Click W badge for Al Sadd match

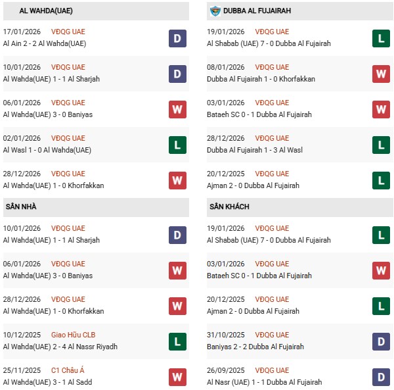point(177,377)
